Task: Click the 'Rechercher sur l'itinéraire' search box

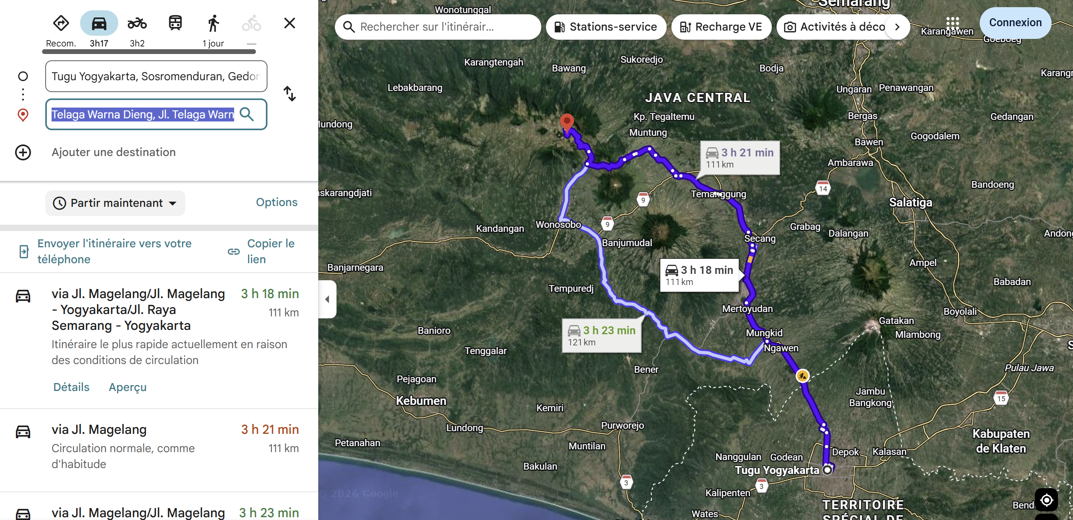Action: click(x=438, y=27)
